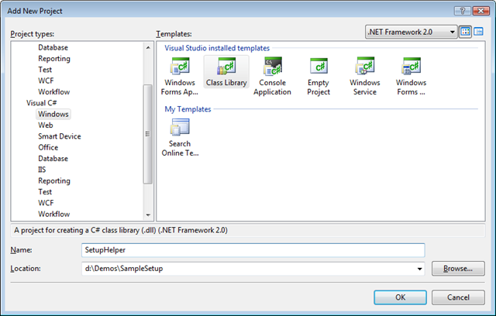The height and width of the screenshot is (316, 496).
Task: Select WCF near top of project types
Action: pos(46,81)
